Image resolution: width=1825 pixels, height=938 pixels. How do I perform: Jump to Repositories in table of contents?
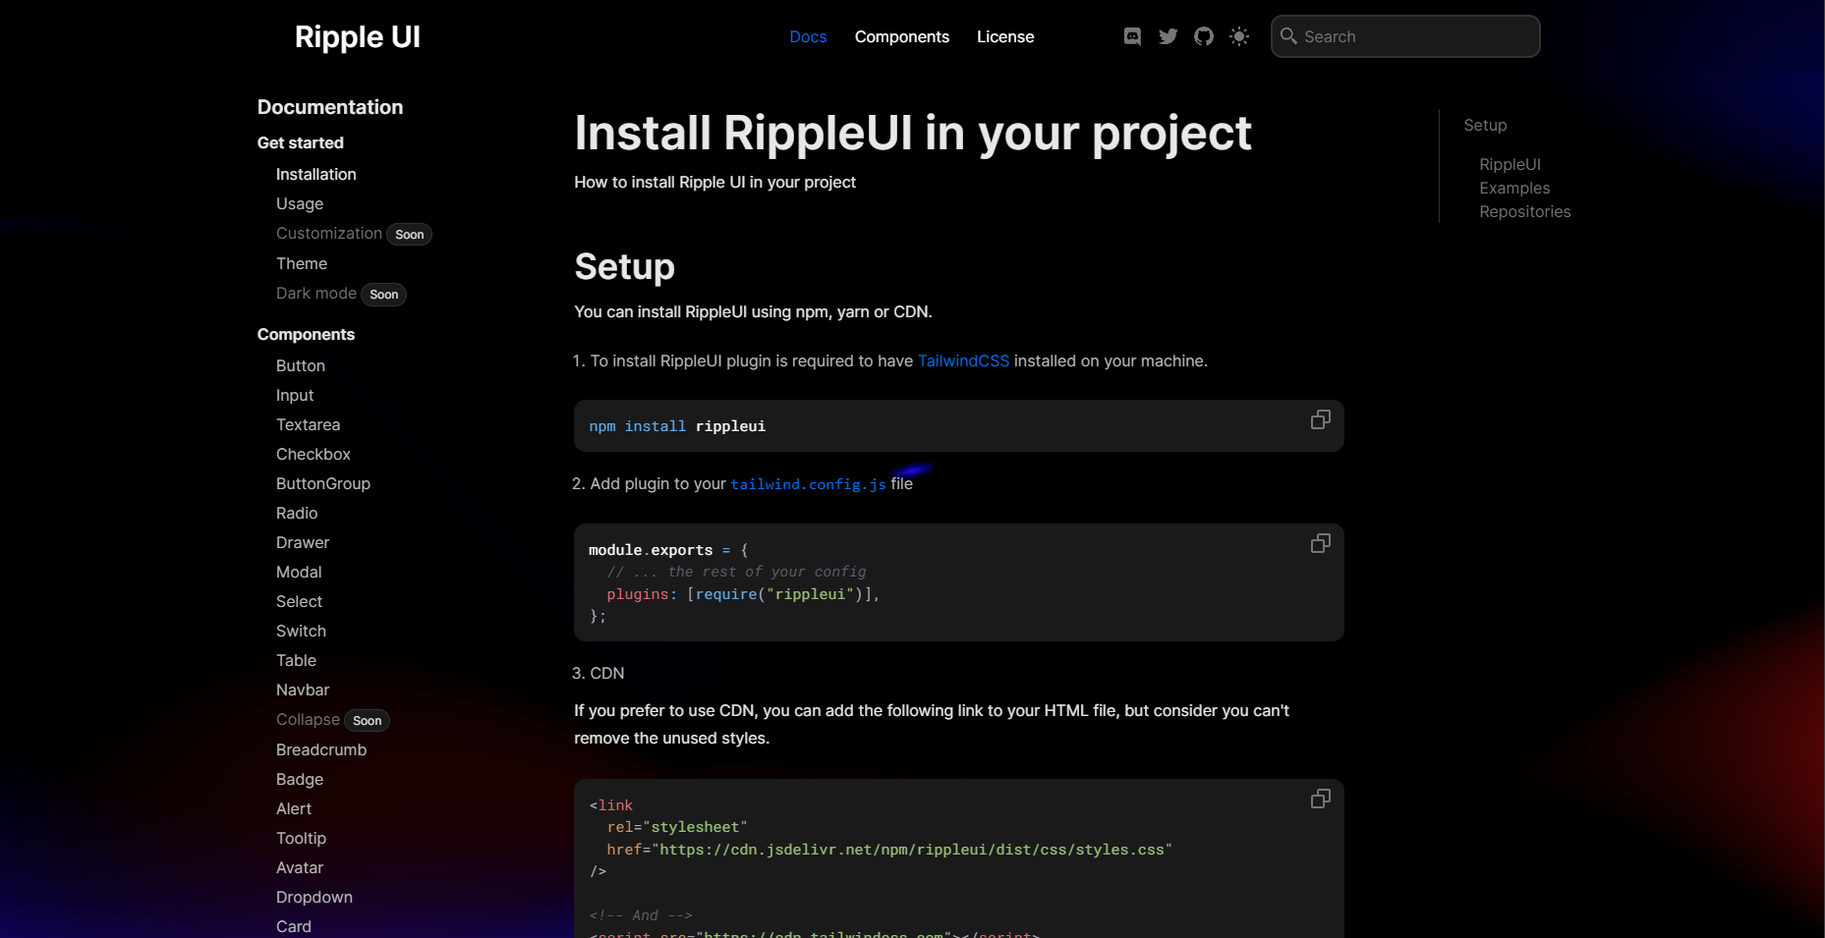click(1524, 211)
